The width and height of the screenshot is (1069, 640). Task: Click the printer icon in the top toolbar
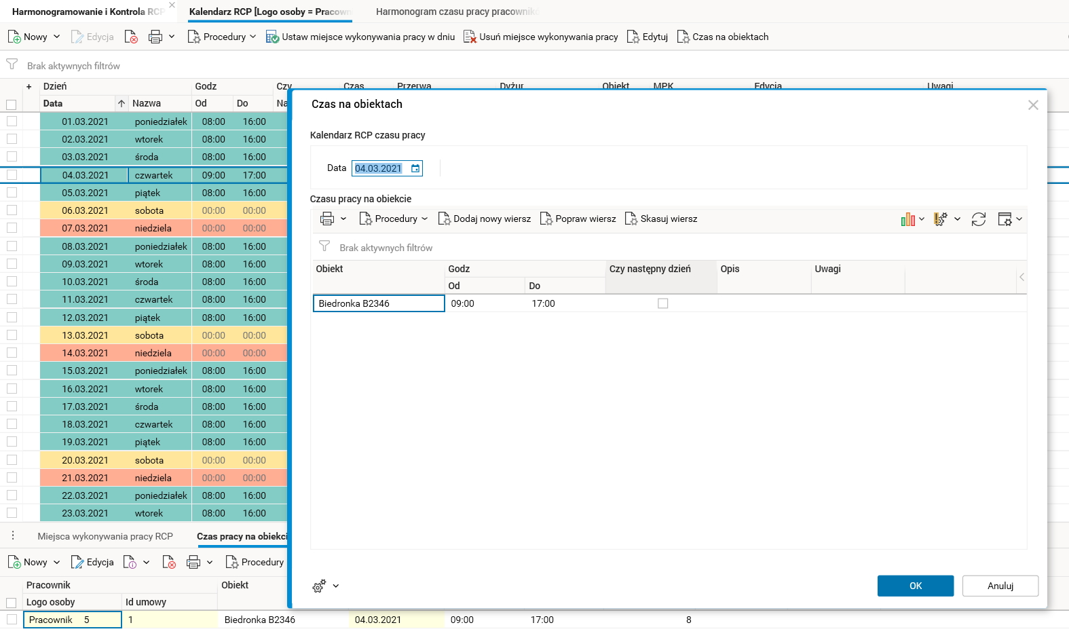point(155,37)
